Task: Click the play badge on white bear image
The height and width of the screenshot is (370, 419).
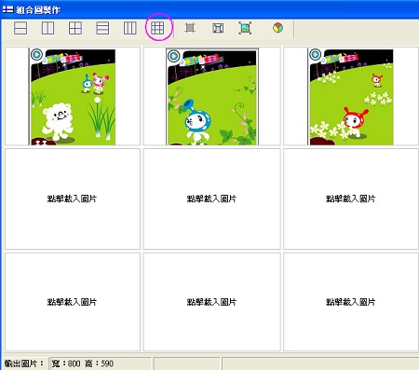Action: 36,55
